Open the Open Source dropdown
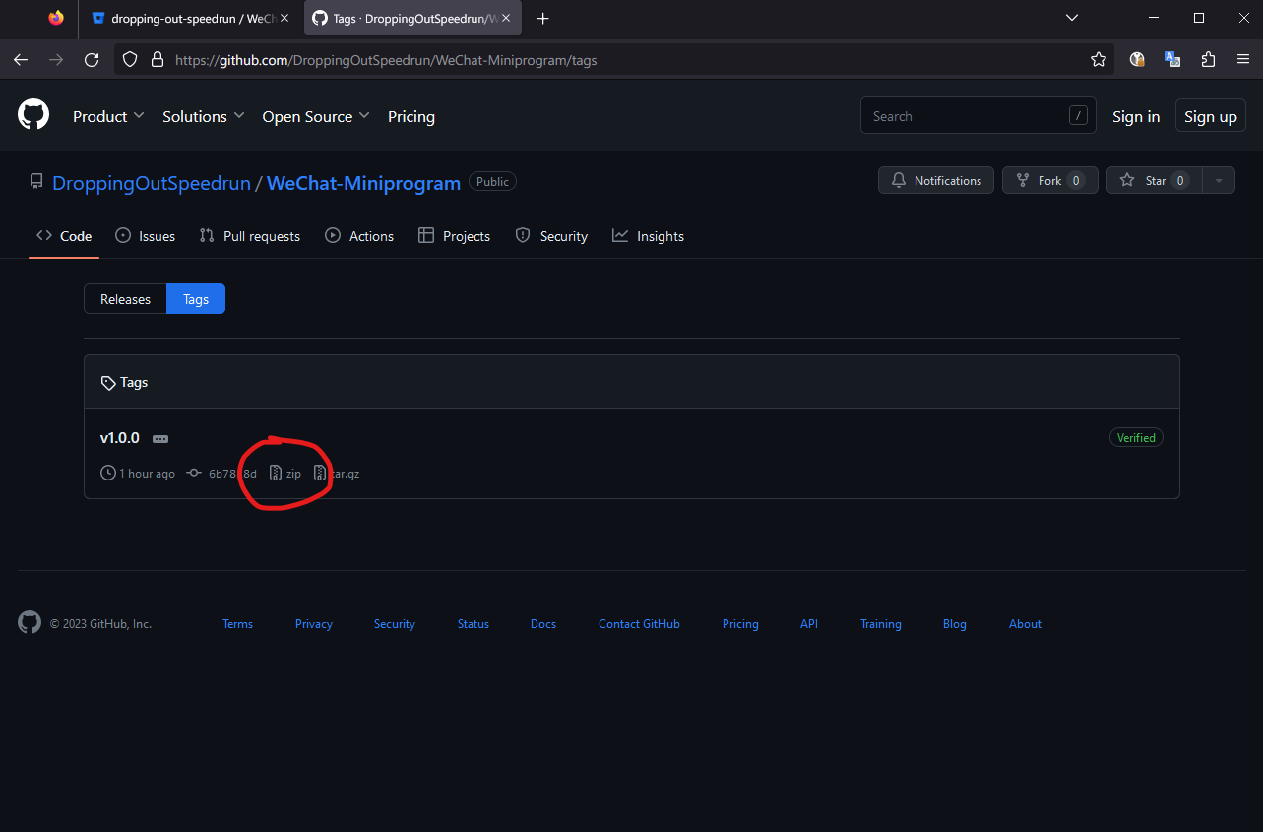 pos(316,116)
